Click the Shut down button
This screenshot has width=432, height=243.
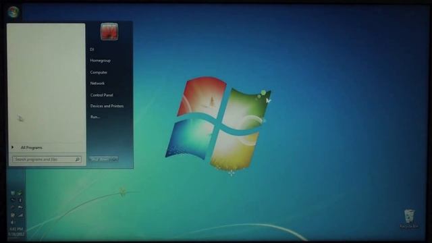tap(101, 159)
